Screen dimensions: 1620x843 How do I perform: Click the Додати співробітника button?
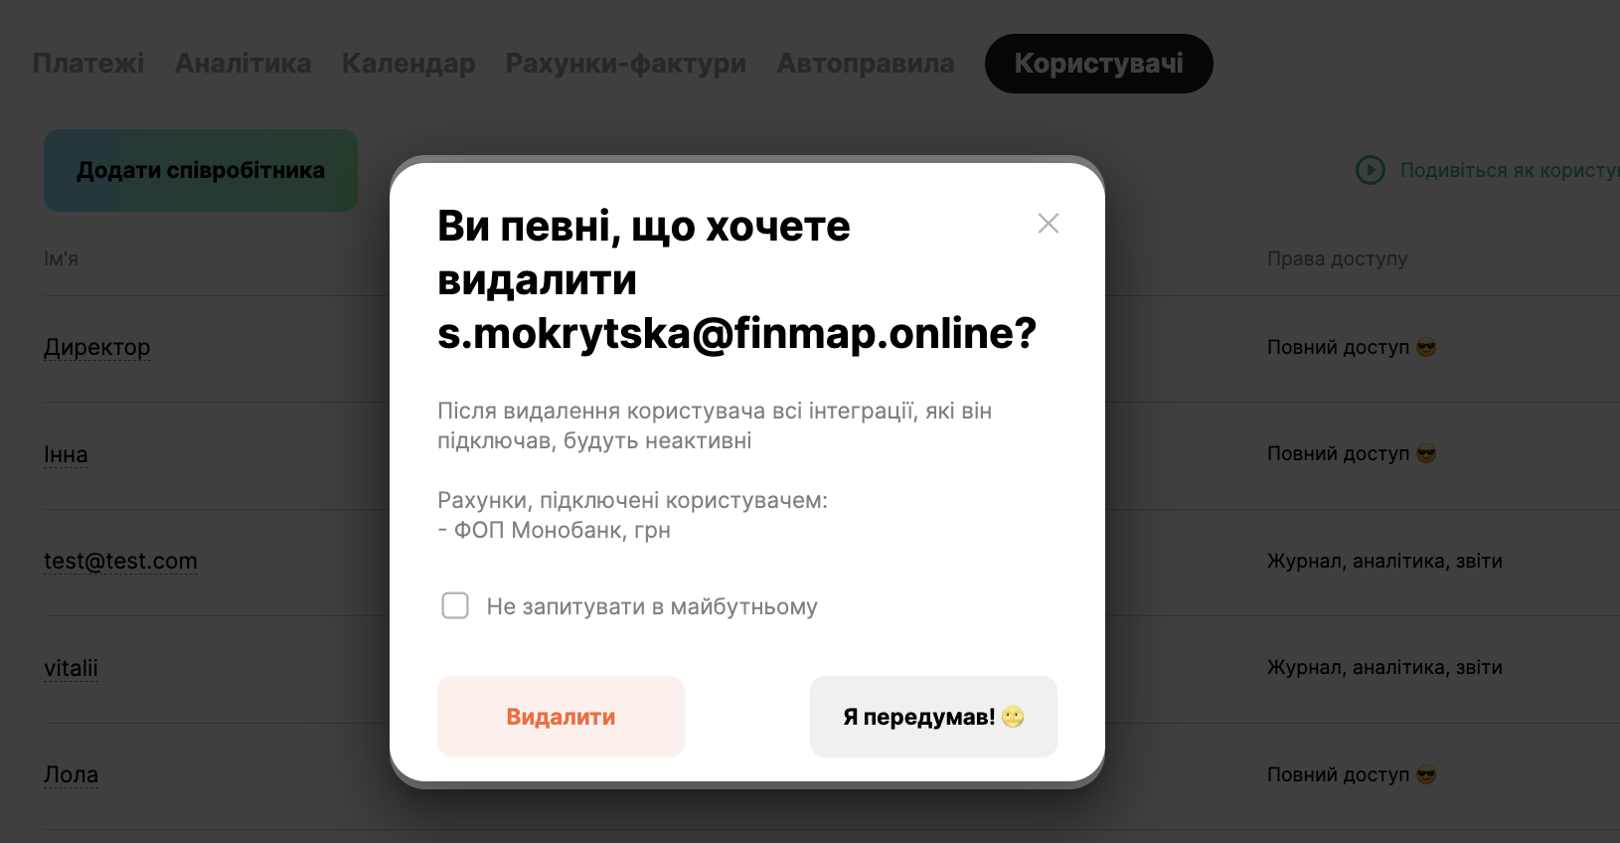pyautogui.click(x=201, y=170)
